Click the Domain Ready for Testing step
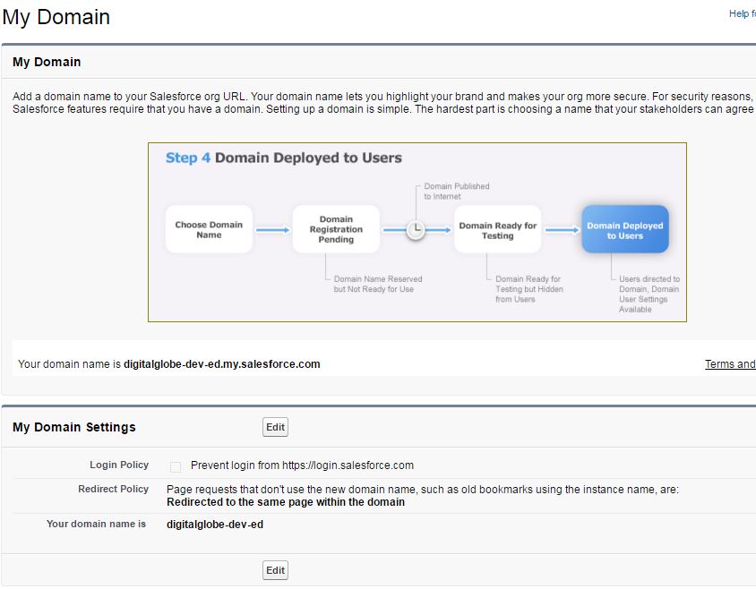756x589 pixels. point(497,230)
